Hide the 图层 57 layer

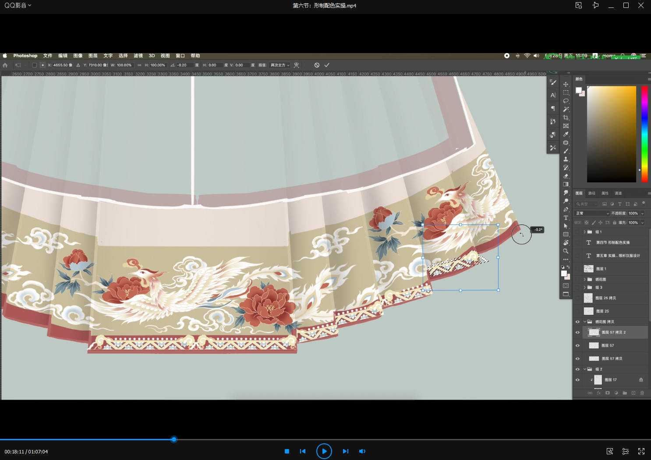pos(577,346)
